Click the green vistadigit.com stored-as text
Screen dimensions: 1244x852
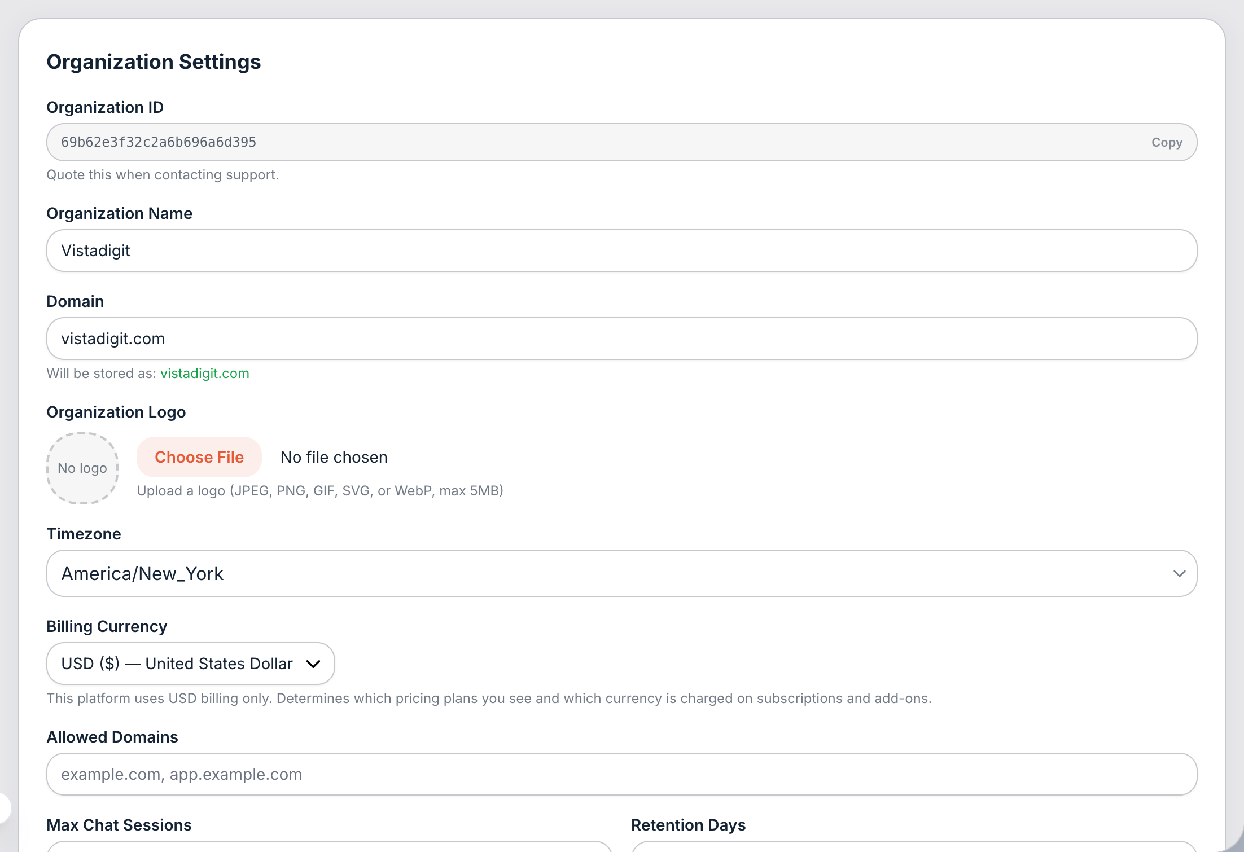pos(204,374)
